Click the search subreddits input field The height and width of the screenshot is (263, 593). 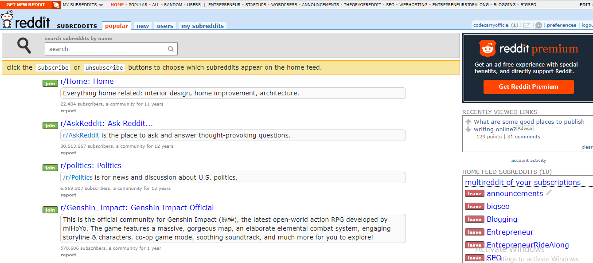pos(111,49)
